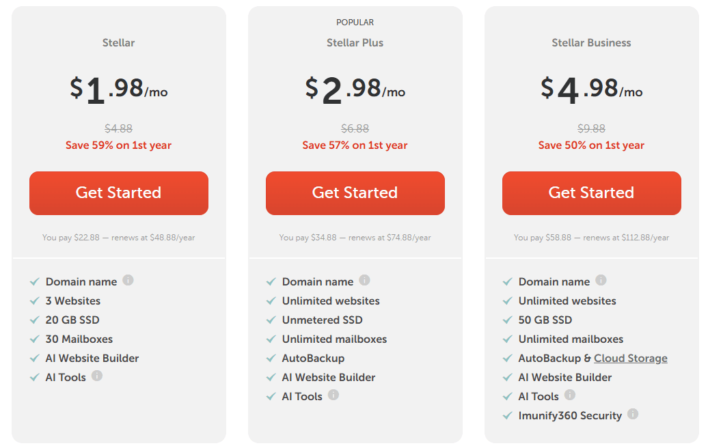Click the POPULAR badge label

pyautogui.click(x=355, y=23)
